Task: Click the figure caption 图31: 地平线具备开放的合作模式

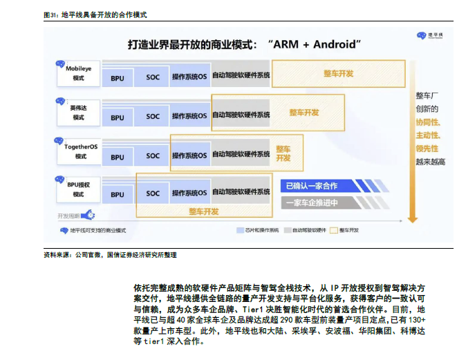Action: pyautogui.click(x=95, y=15)
